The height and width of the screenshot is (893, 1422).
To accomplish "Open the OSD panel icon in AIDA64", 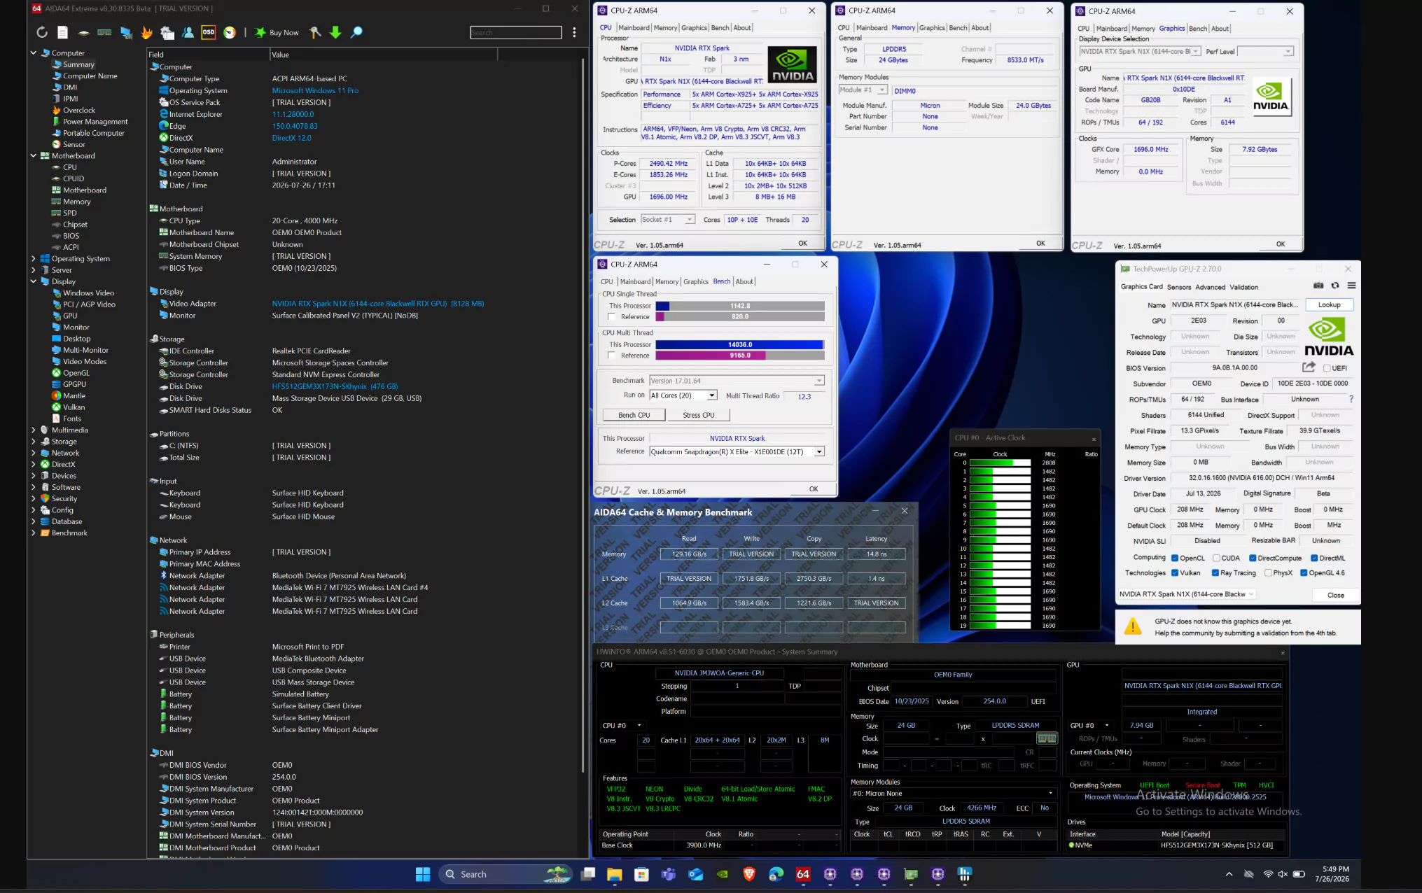I will [x=208, y=32].
